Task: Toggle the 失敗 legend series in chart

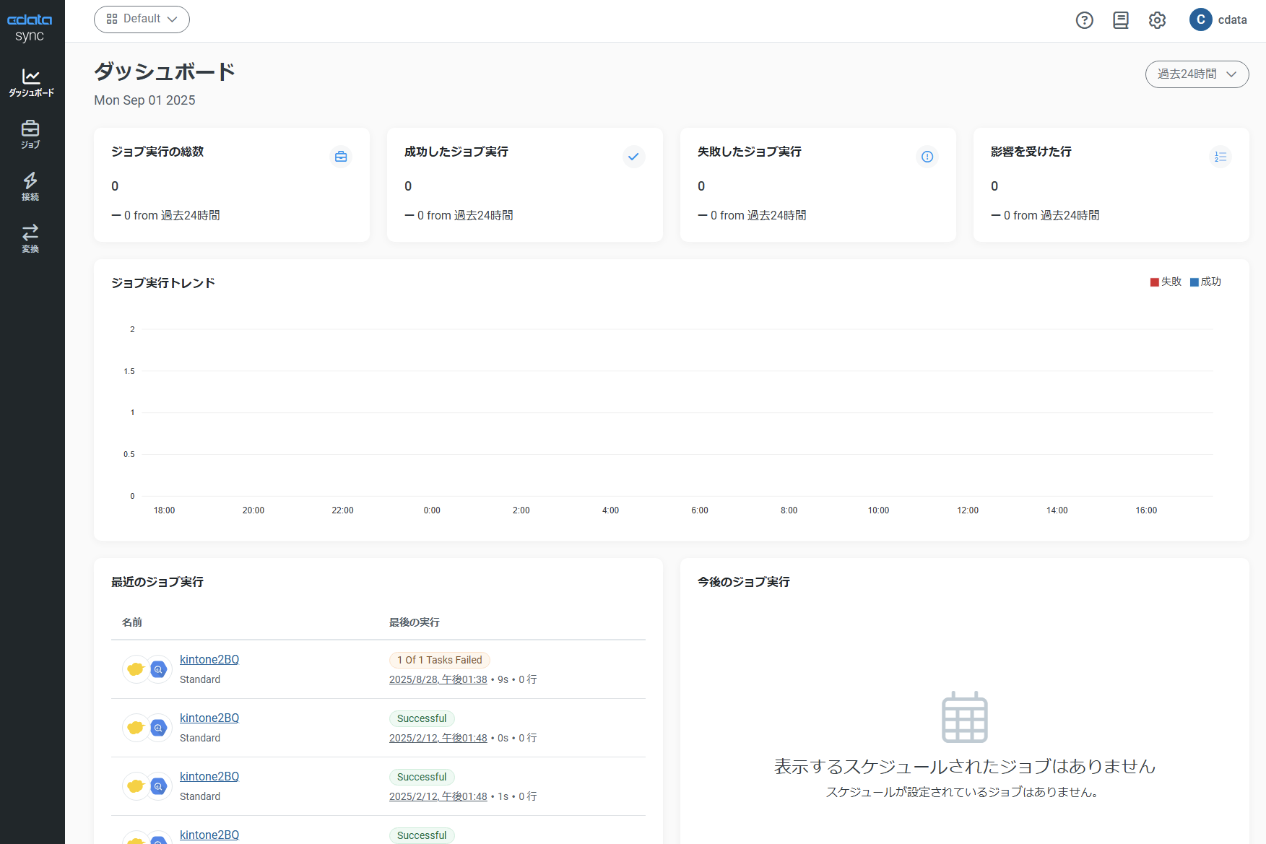Action: [1166, 282]
